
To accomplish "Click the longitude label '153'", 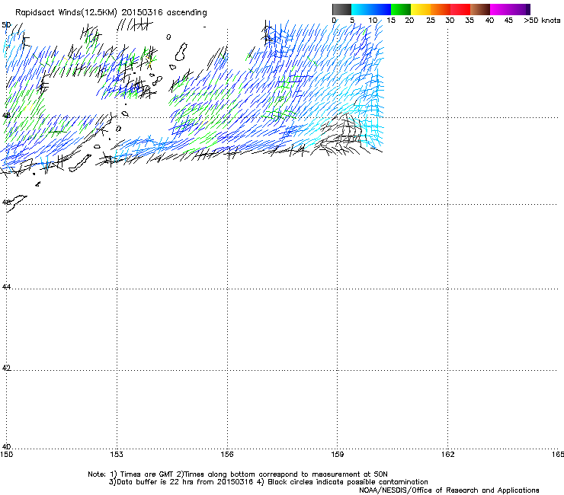I will coord(117,455).
